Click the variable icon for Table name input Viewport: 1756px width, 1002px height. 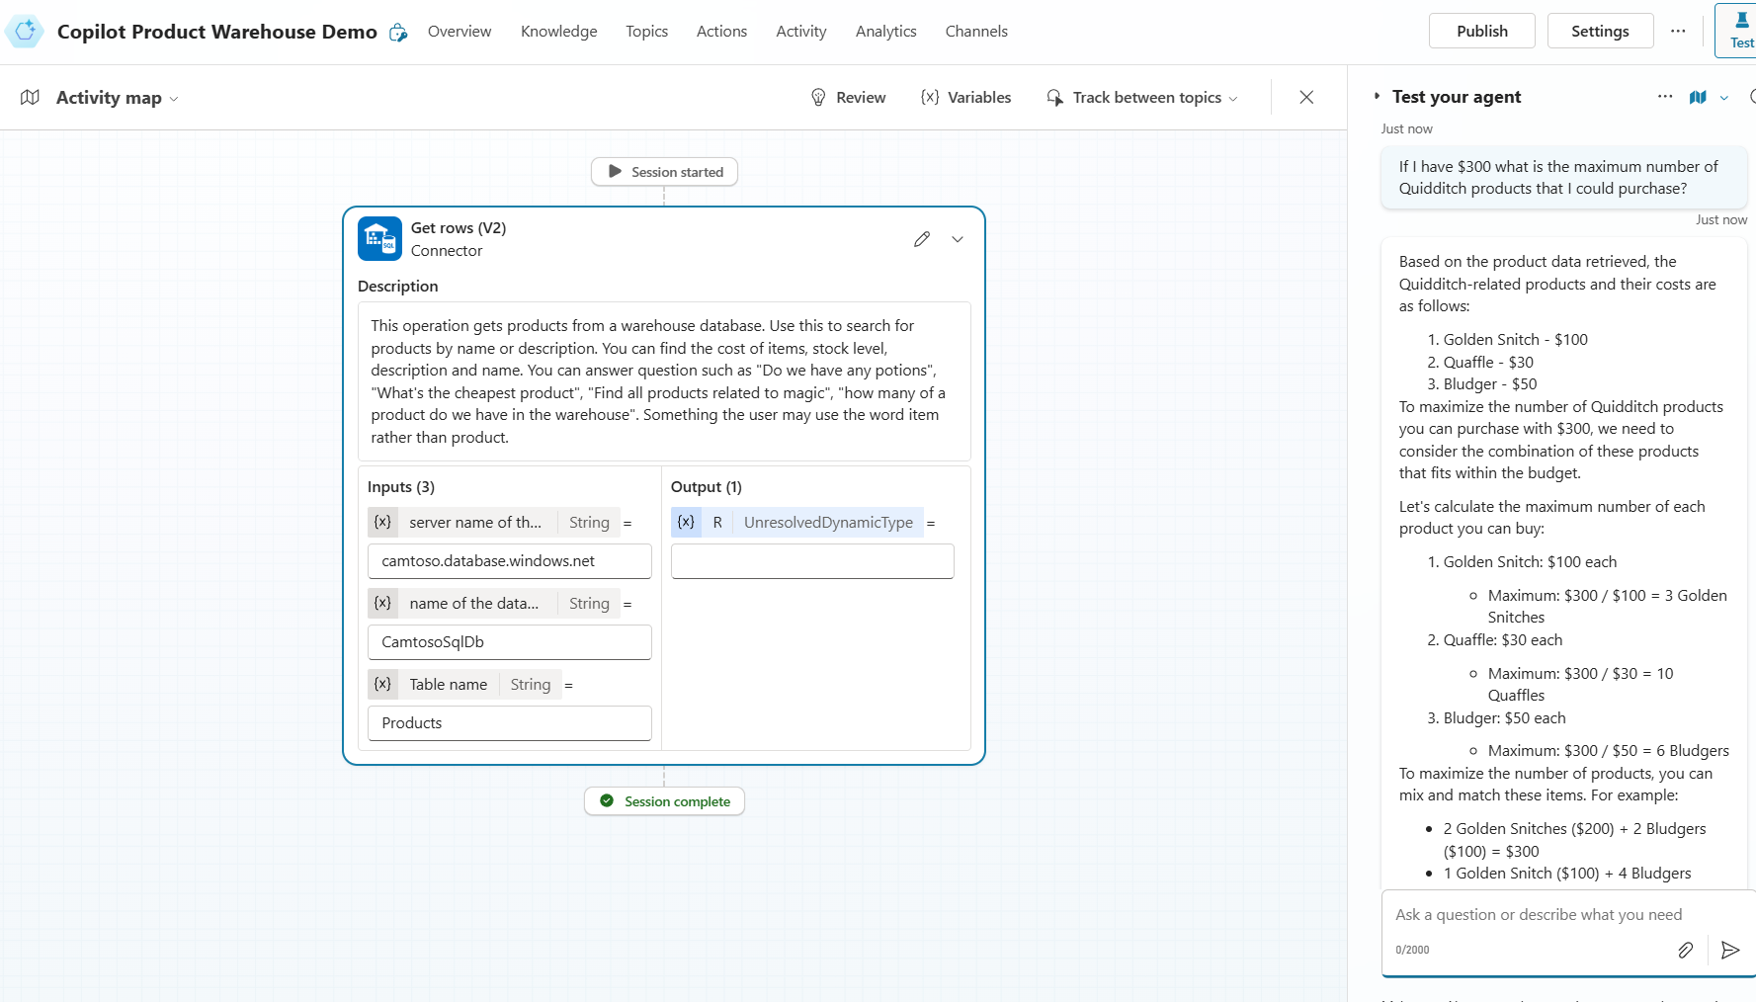382,684
